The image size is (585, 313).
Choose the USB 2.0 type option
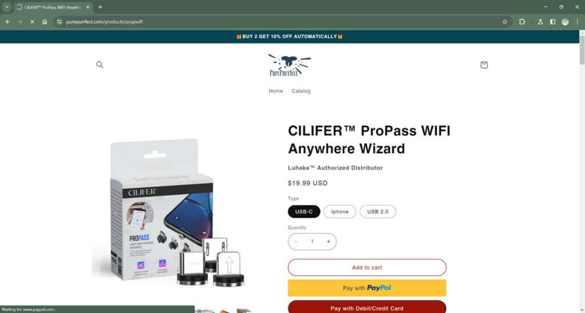click(x=378, y=211)
